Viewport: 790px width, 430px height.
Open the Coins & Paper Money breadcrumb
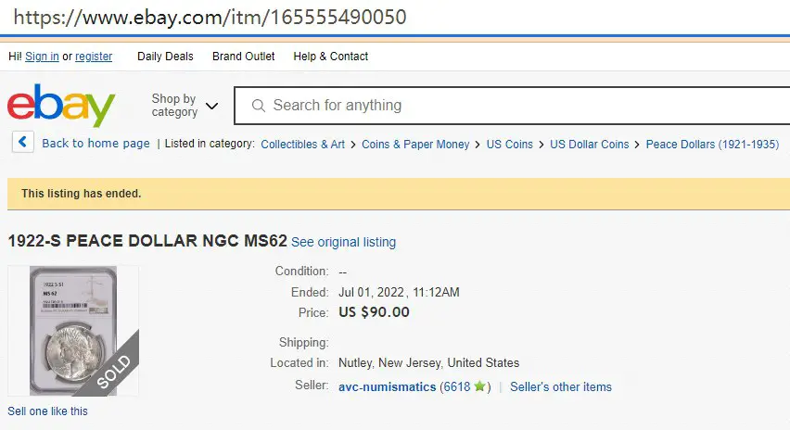tap(415, 144)
